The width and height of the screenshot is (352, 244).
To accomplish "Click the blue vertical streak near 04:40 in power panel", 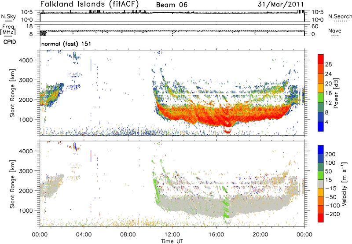I will tap(91, 65).
